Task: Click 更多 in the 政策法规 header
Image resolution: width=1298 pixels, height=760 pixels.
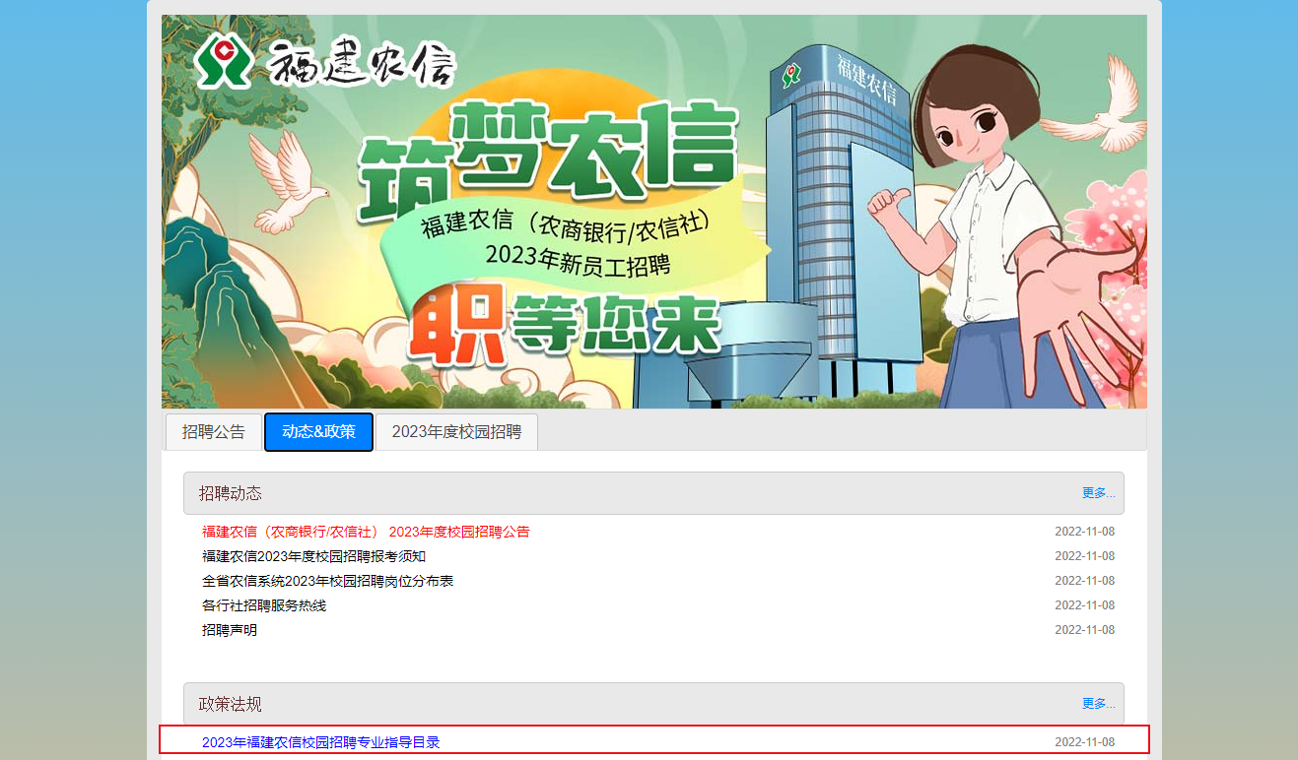Action: point(1098,704)
